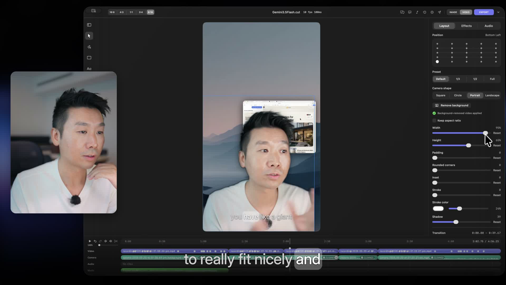Click the timeline zoom slider handle

[99, 245]
